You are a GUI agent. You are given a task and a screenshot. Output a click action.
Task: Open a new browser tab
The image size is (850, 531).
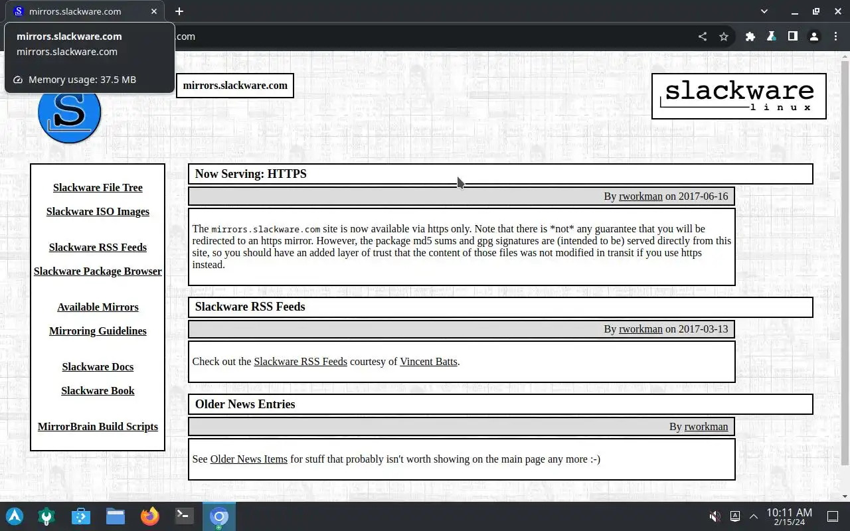pos(179,11)
